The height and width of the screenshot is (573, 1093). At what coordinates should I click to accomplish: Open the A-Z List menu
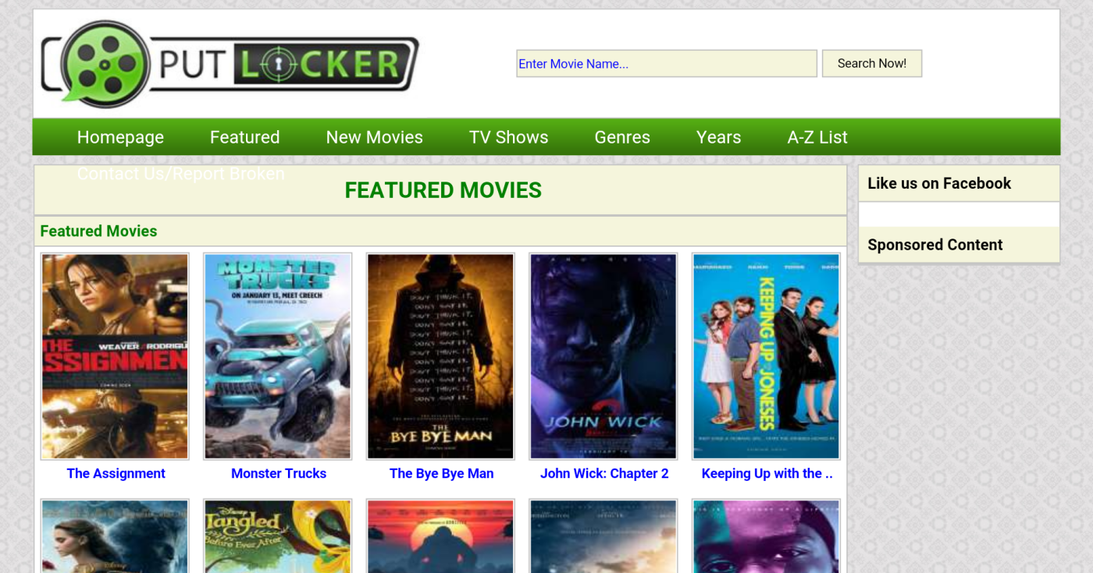817,137
